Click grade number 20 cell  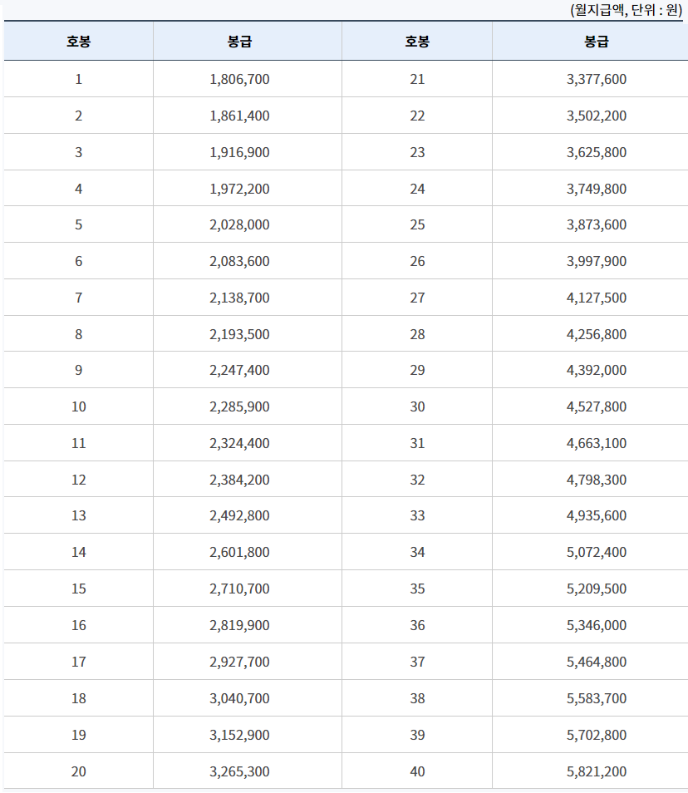(78, 771)
